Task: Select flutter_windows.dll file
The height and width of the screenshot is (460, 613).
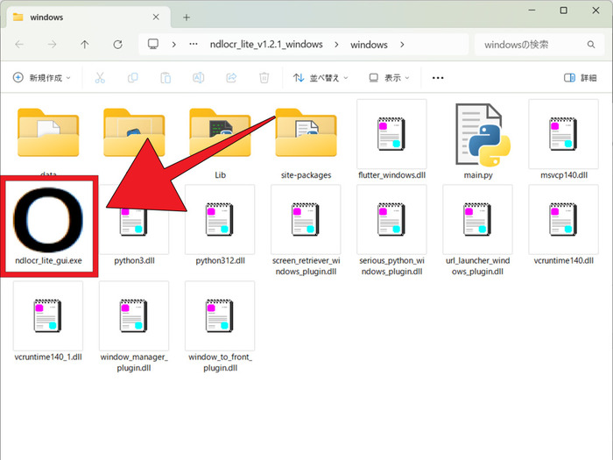Action: (x=391, y=139)
